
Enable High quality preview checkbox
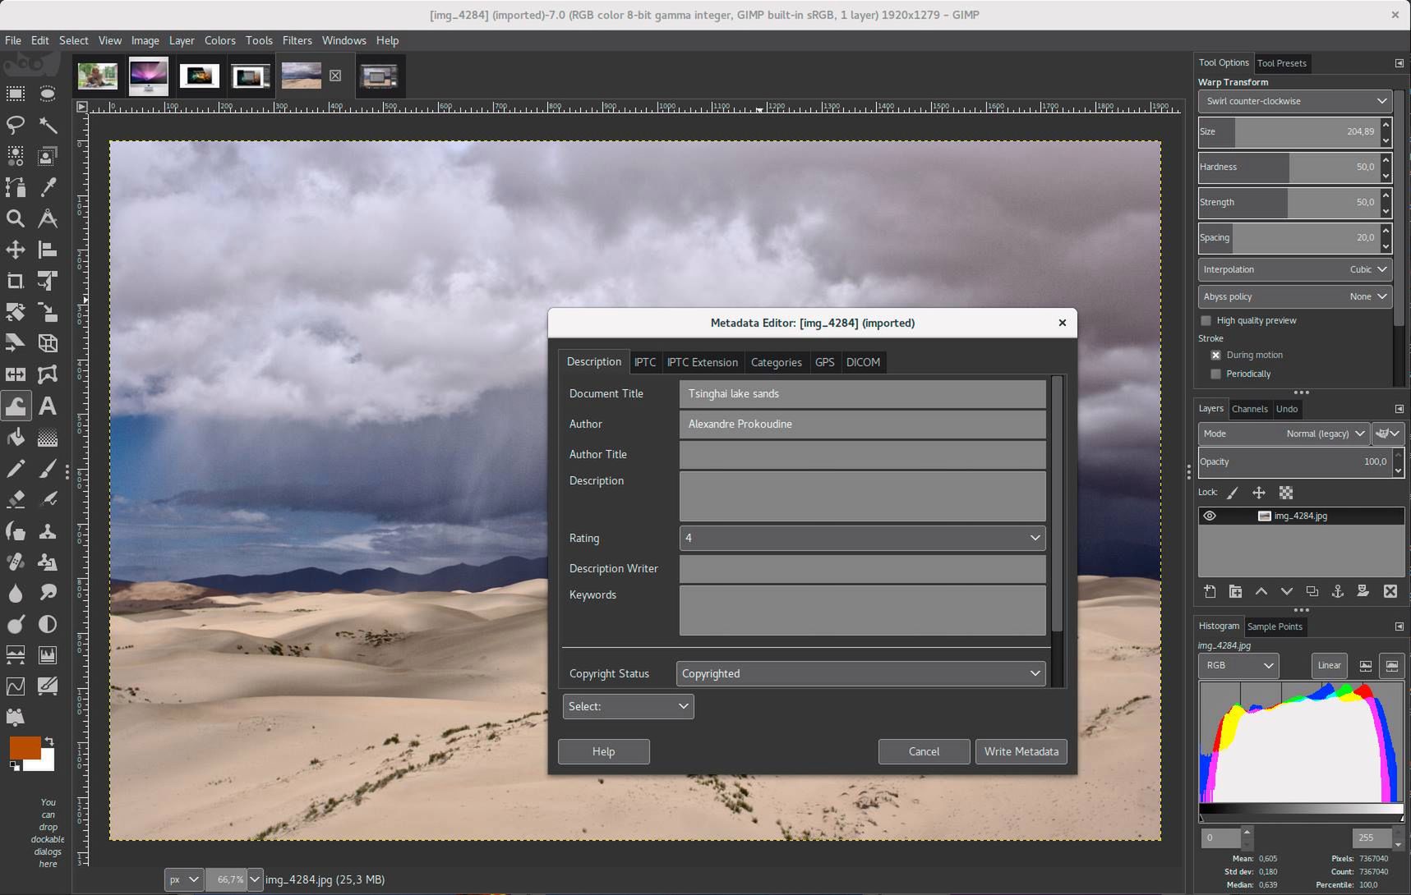[1206, 320]
